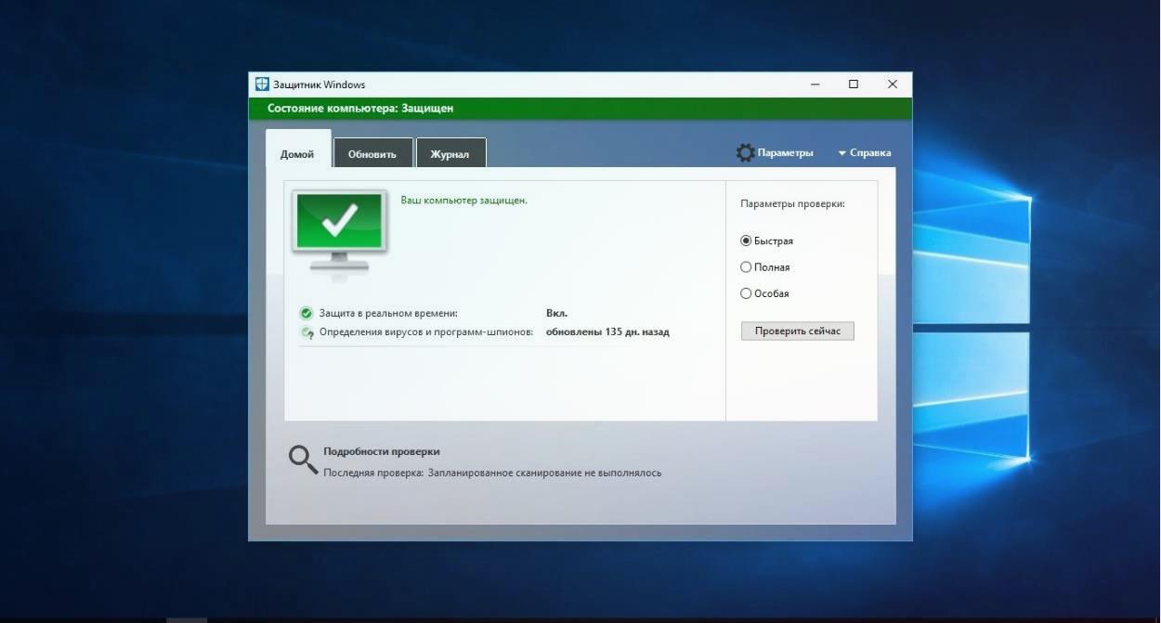This screenshot has width=1161, height=623.
Task: Click 'Состояние компьютера: Защищен' status bar
Action: 580,109
